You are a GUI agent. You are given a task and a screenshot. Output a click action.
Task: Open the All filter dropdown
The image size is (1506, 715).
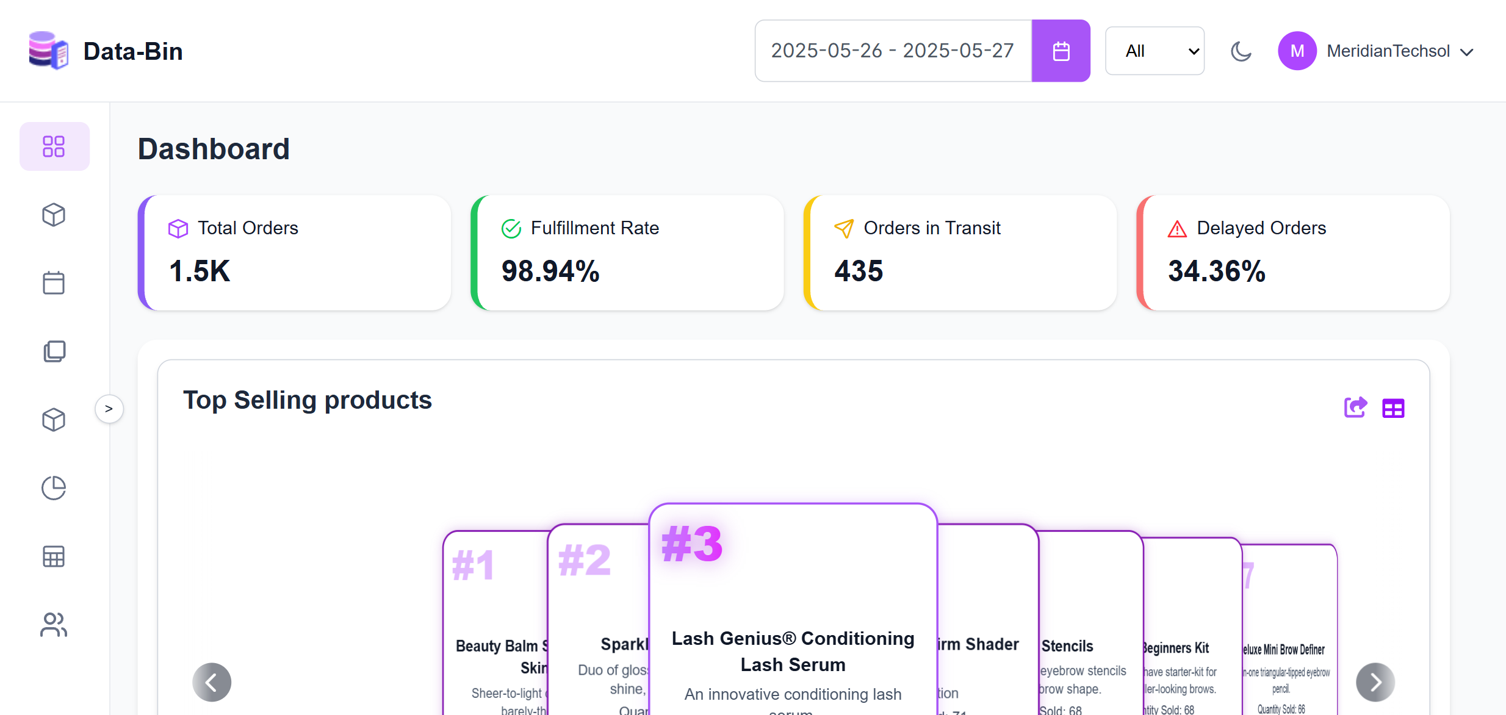(1155, 51)
